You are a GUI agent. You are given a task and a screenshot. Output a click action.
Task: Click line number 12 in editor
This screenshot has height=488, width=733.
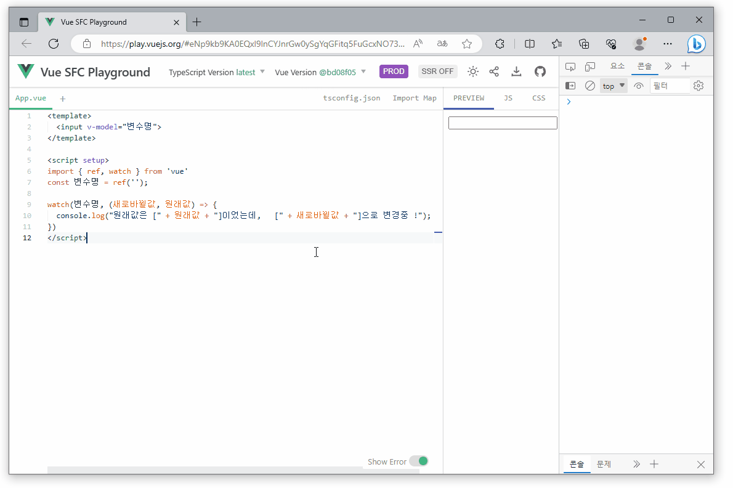point(27,238)
